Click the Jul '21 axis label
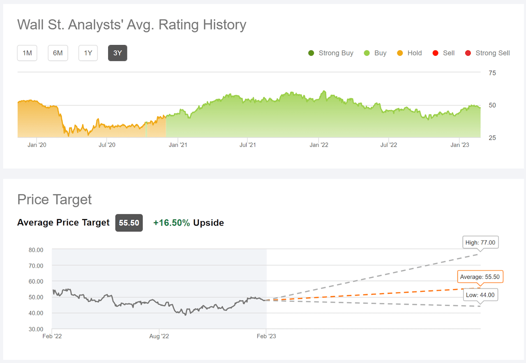 tap(247, 145)
